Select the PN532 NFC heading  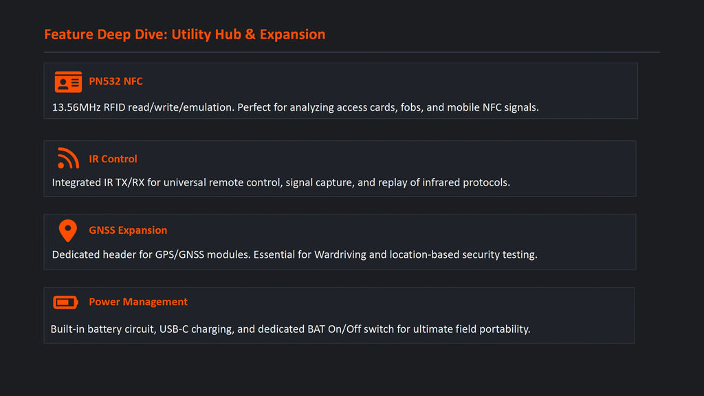[x=115, y=81]
